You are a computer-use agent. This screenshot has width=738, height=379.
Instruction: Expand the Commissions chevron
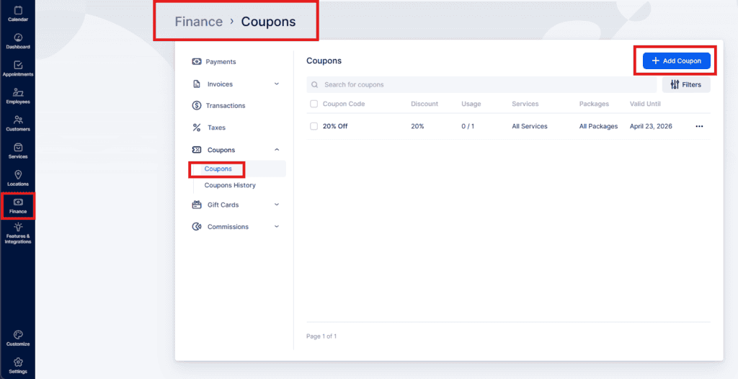pos(277,226)
